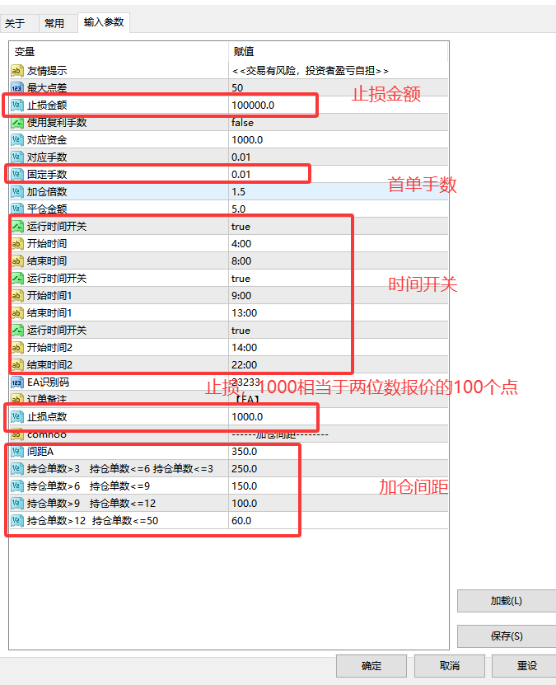Click the icon beside 加仓倍数
The width and height of the screenshot is (556, 685).
click(x=16, y=192)
